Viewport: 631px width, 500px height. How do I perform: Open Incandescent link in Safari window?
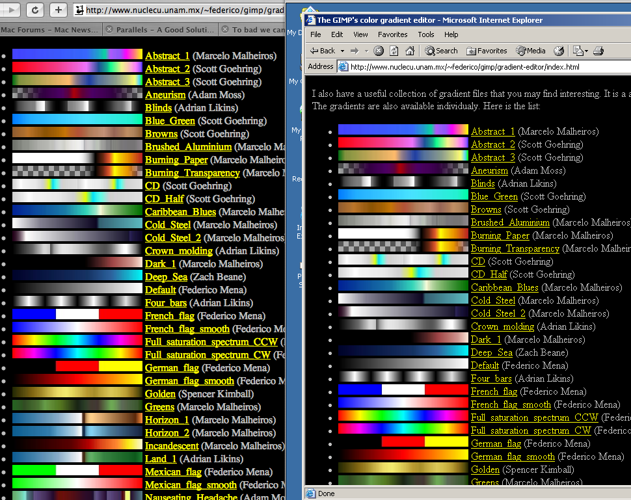pos(172,445)
